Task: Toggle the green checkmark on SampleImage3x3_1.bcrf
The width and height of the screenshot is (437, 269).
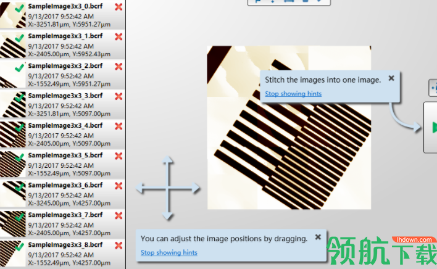Action: pyautogui.click(x=19, y=38)
